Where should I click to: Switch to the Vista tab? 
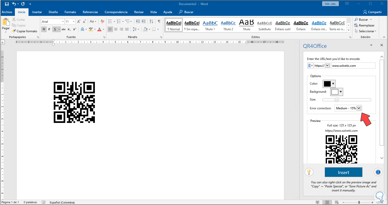click(x=153, y=12)
